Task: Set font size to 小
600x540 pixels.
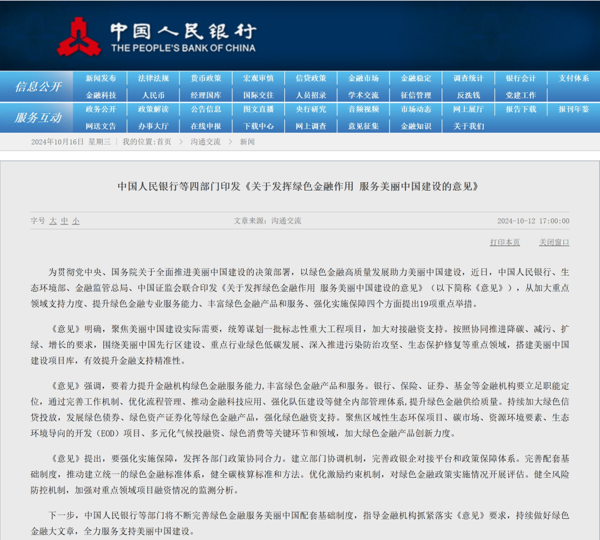Action: (x=76, y=221)
